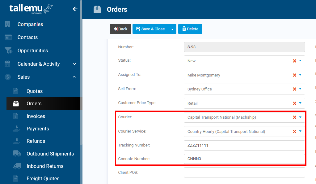Click the Connote Number field

point(244,159)
